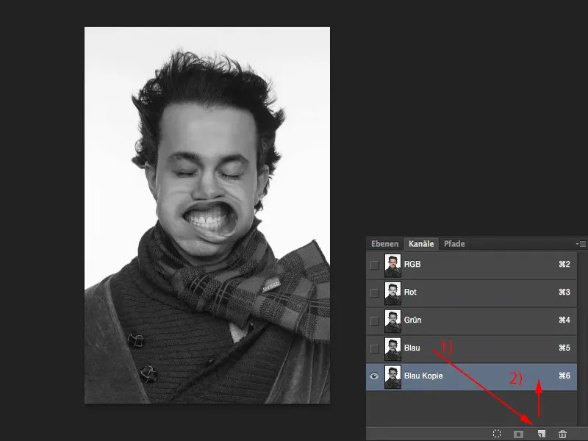The image size is (588, 441).
Task: Delete current channel trash icon
Action: [x=562, y=434]
